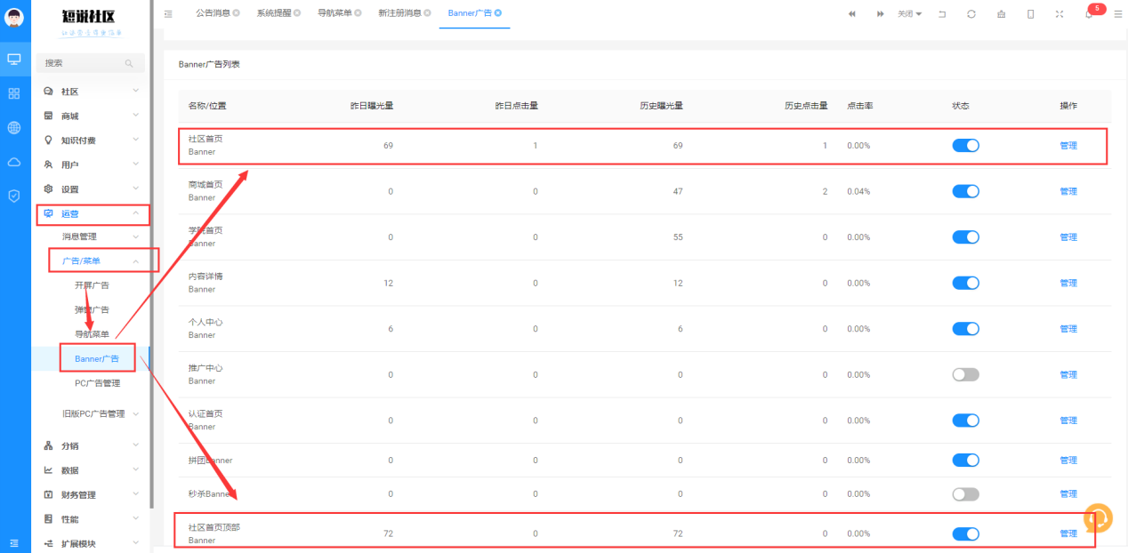Screen dimensions: 1128x553
Task: Click the orange chat support bubble
Action: pos(1098,518)
